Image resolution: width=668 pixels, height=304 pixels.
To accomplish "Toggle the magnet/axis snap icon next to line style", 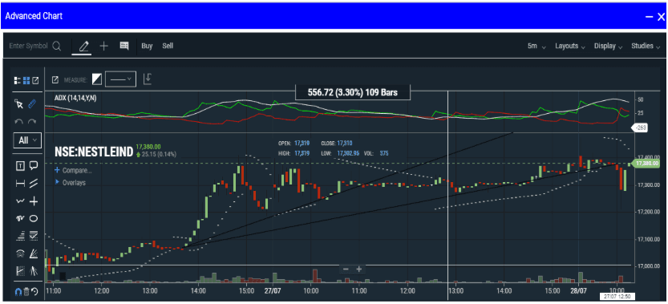I will pyautogui.click(x=148, y=79).
